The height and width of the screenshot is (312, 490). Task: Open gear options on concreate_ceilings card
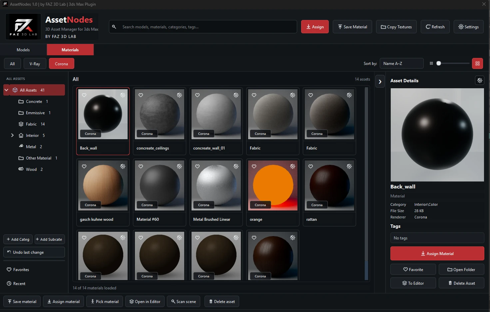(180, 95)
